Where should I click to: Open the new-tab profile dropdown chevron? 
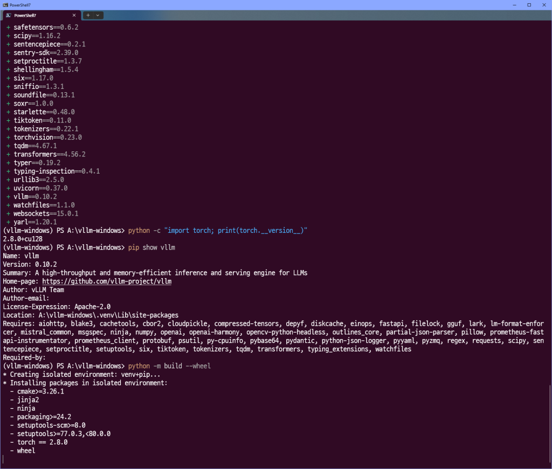coord(98,15)
